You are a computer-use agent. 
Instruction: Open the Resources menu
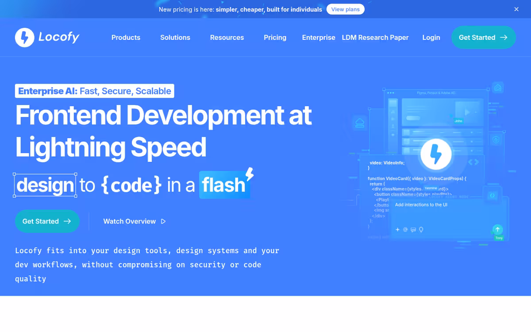point(227,38)
